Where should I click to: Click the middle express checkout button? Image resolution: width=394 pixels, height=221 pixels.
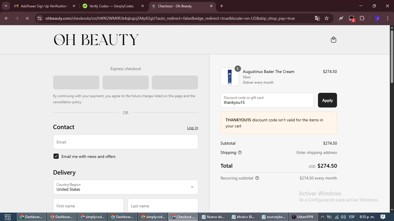point(126,82)
